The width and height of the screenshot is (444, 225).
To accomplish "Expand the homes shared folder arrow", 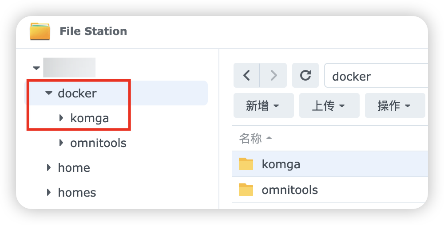I will point(49,193).
